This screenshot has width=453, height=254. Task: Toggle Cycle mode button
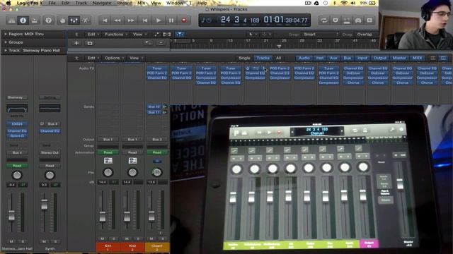click(324, 20)
